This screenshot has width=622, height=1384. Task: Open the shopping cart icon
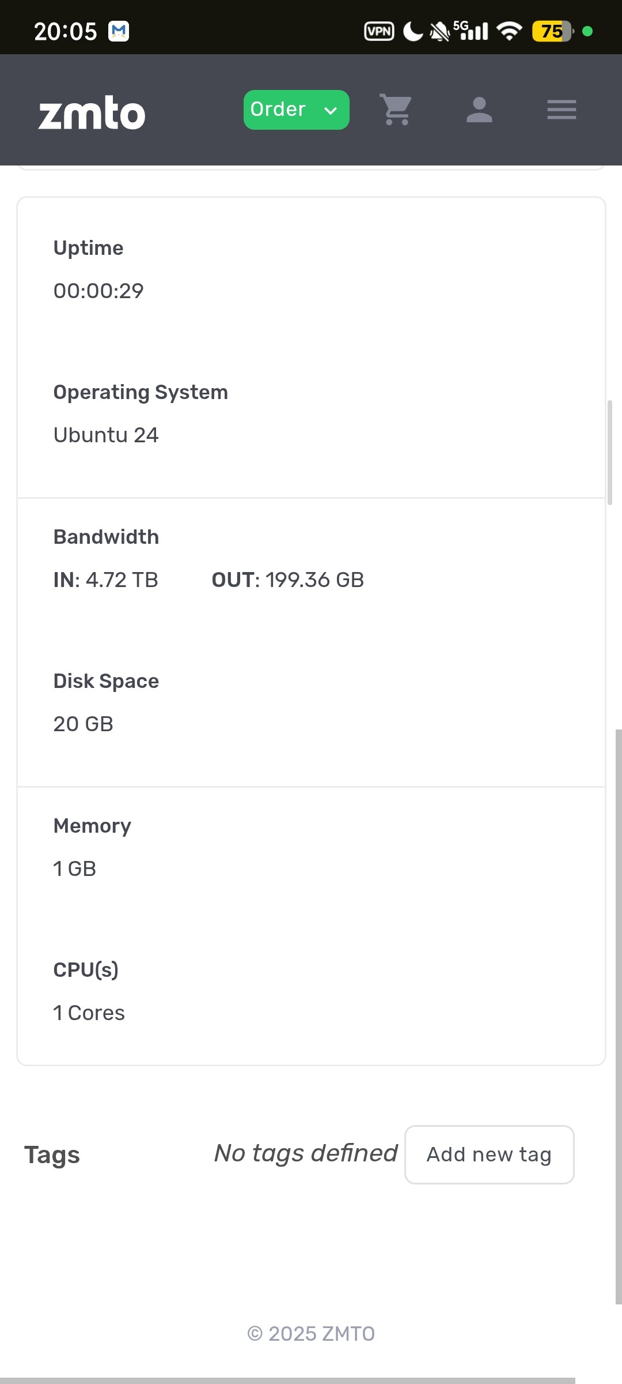tap(396, 110)
